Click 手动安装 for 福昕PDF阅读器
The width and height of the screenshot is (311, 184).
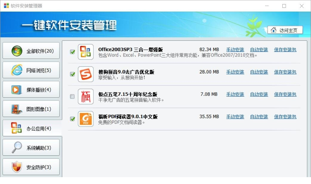pos(235,117)
